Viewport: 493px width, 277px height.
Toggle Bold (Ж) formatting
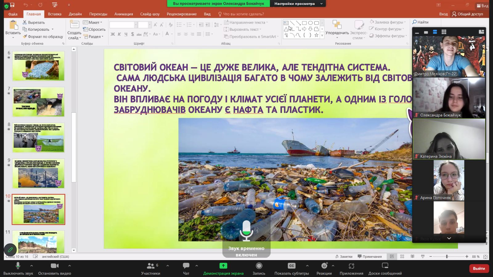113,34
